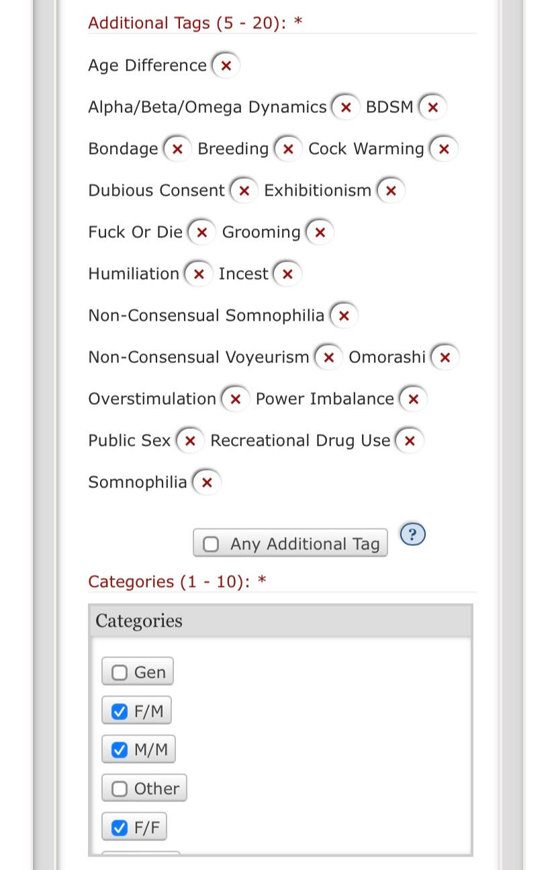Remove the Omorashi tag

[445, 358]
